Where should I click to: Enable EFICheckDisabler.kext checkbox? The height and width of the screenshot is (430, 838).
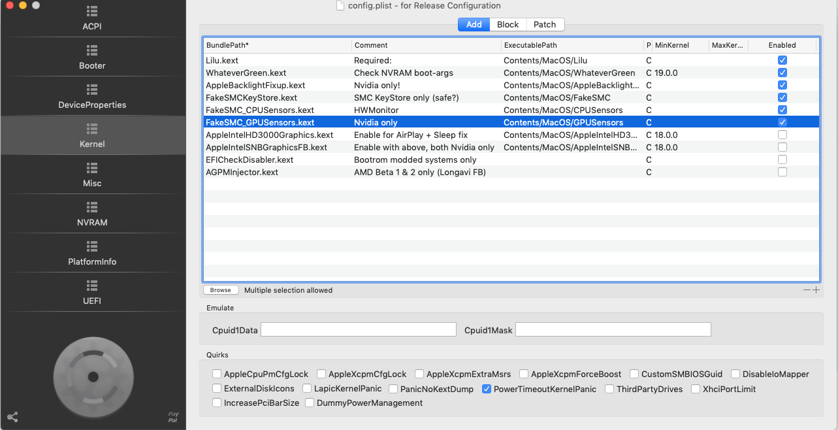[782, 159]
